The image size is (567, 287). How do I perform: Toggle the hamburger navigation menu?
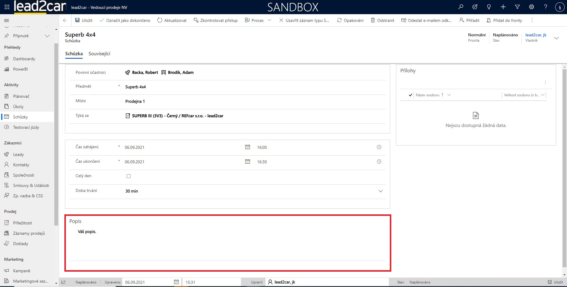pos(6,20)
